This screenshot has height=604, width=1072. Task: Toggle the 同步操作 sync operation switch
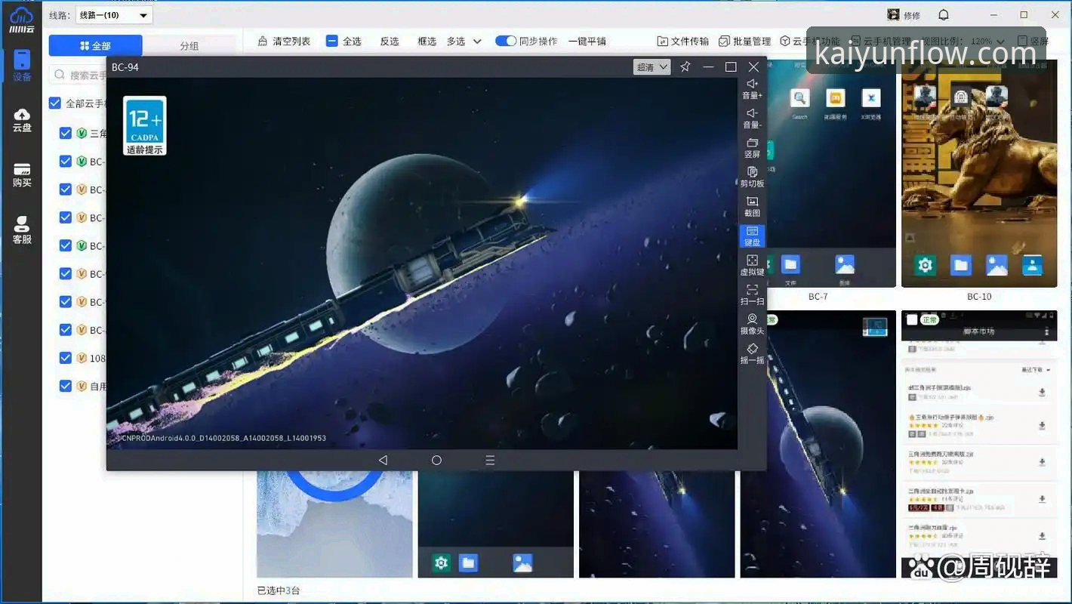[x=506, y=41]
